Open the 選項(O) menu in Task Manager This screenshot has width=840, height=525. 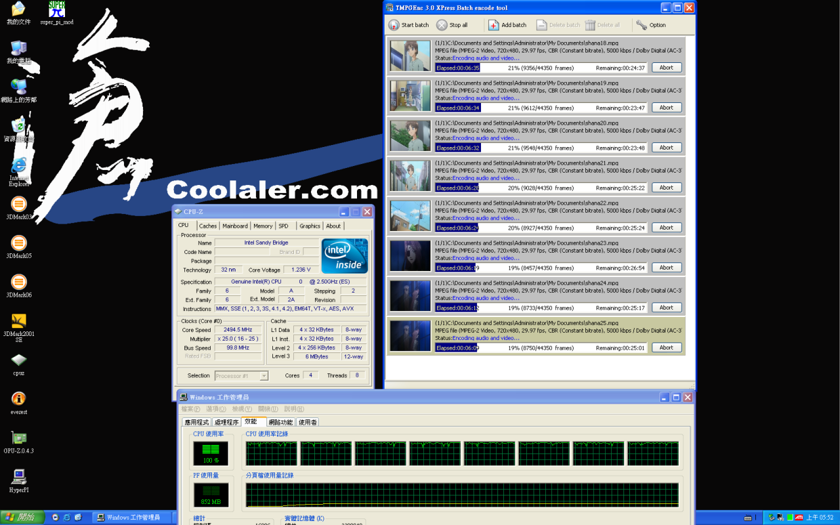(217, 409)
